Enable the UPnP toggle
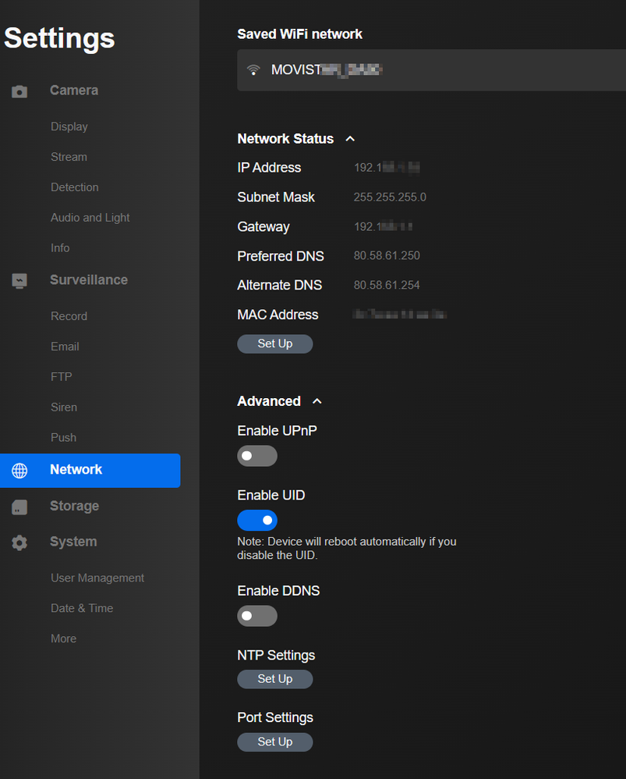 point(257,456)
